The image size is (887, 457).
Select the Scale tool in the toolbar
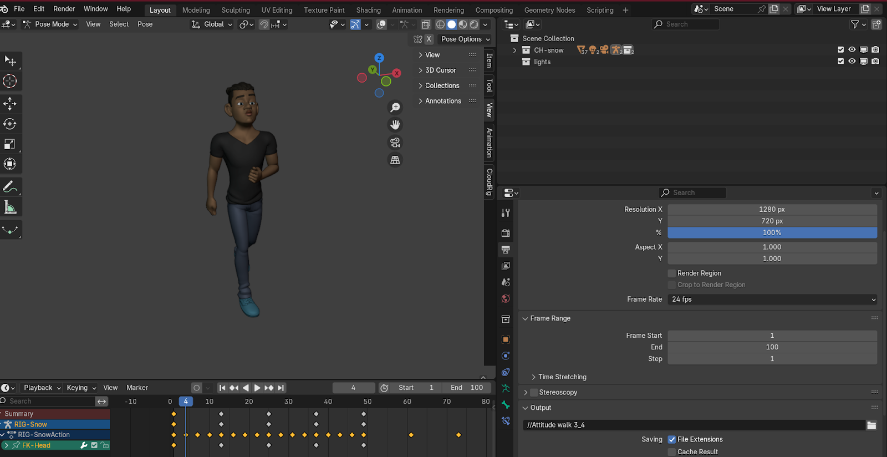click(x=10, y=144)
